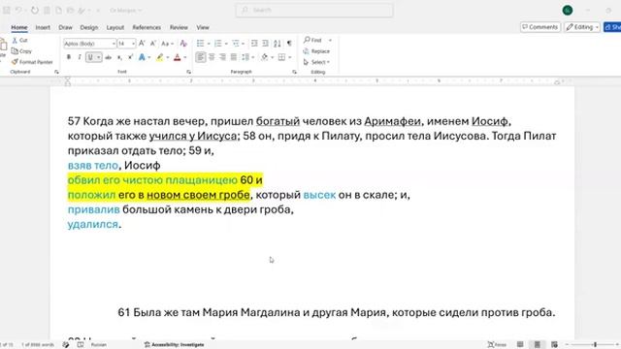Expand the font color arrow
The image size is (621, 349).
coord(185,58)
